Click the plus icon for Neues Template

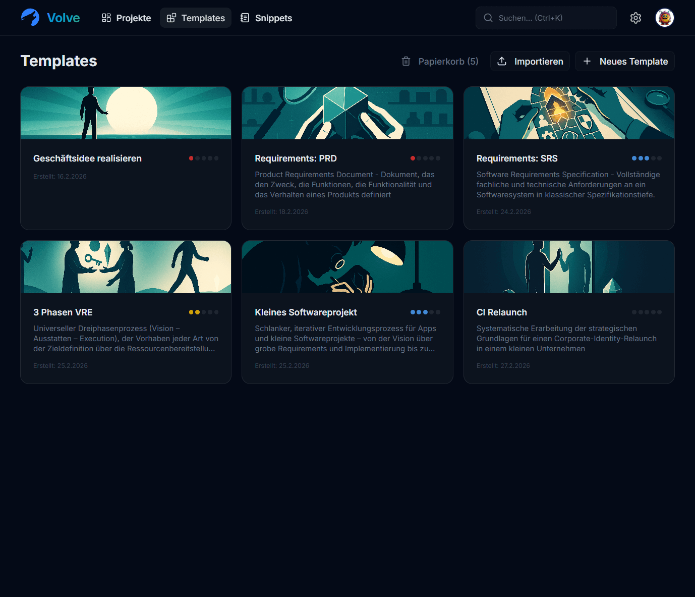(587, 61)
